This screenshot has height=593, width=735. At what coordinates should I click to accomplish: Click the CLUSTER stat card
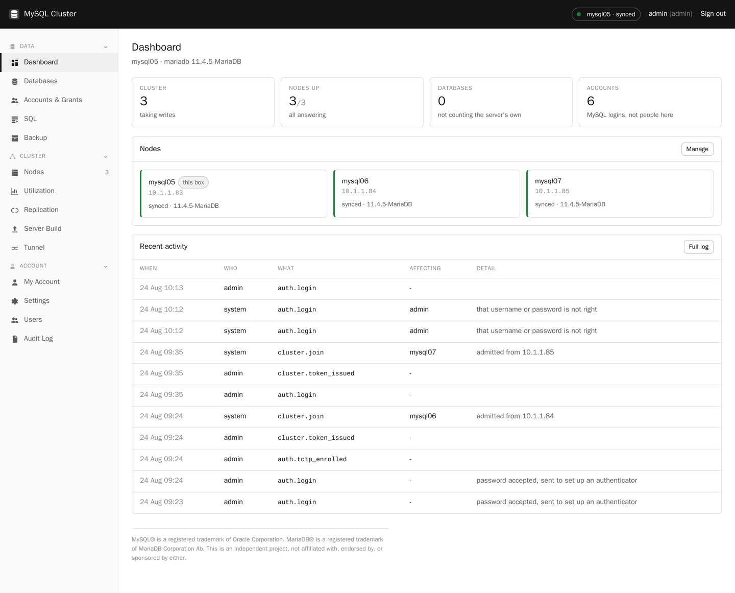[203, 102]
